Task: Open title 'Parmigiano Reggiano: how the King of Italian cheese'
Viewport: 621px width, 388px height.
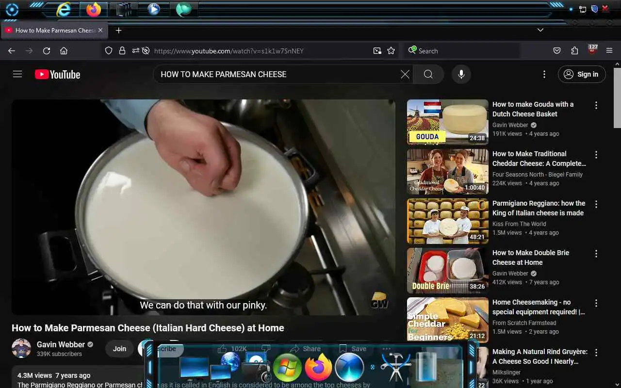Action: (539, 208)
